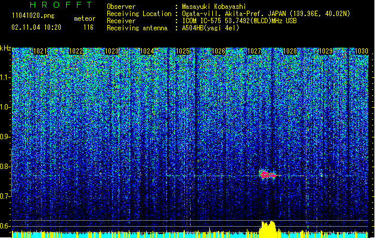375x238 pixels.
Task: Select the file name 11041020.png
Action: pyautogui.click(x=33, y=16)
